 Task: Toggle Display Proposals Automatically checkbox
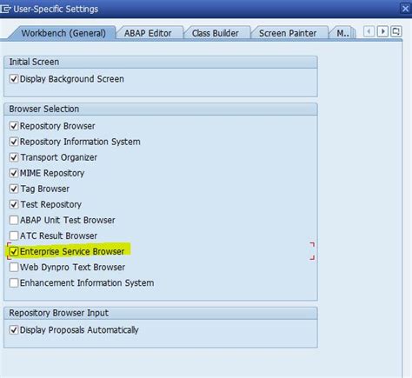pos(14,330)
